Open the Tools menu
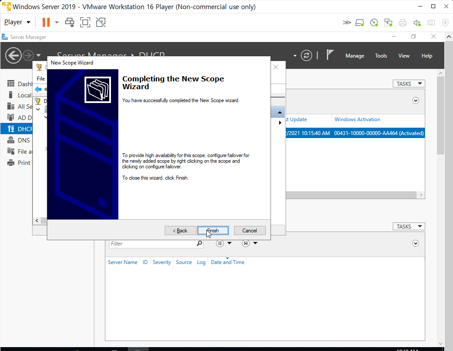Screen dimensions: 453x351 pyautogui.click(x=381, y=56)
